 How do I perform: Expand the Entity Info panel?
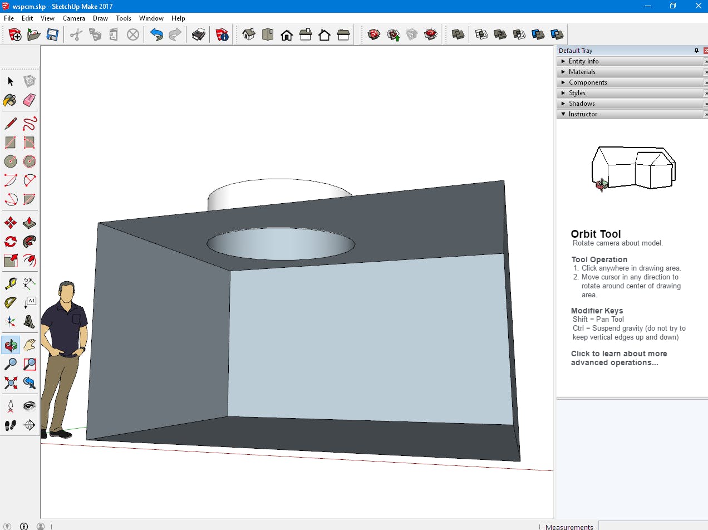click(583, 61)
